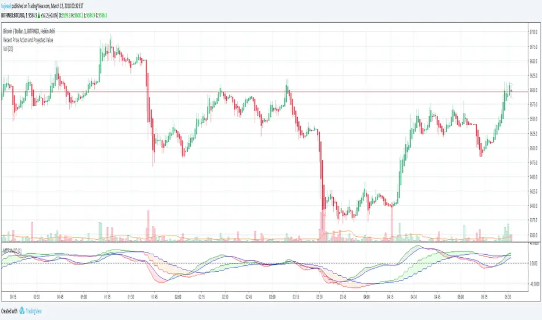542x320 pixels.
Task: Click the 0.0000 MACD scale label
Action: coord(534,263)
